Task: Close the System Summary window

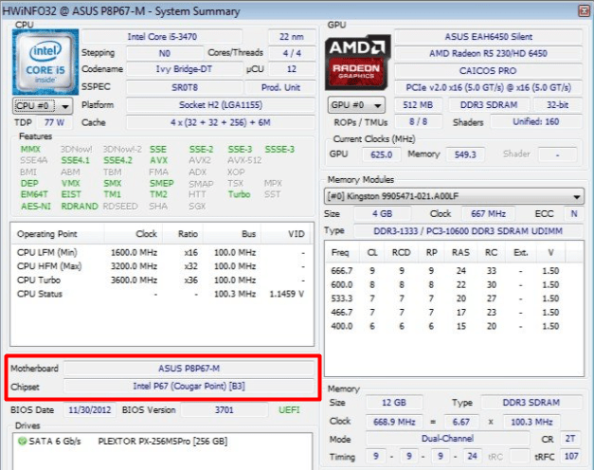Action: [580, 9]
